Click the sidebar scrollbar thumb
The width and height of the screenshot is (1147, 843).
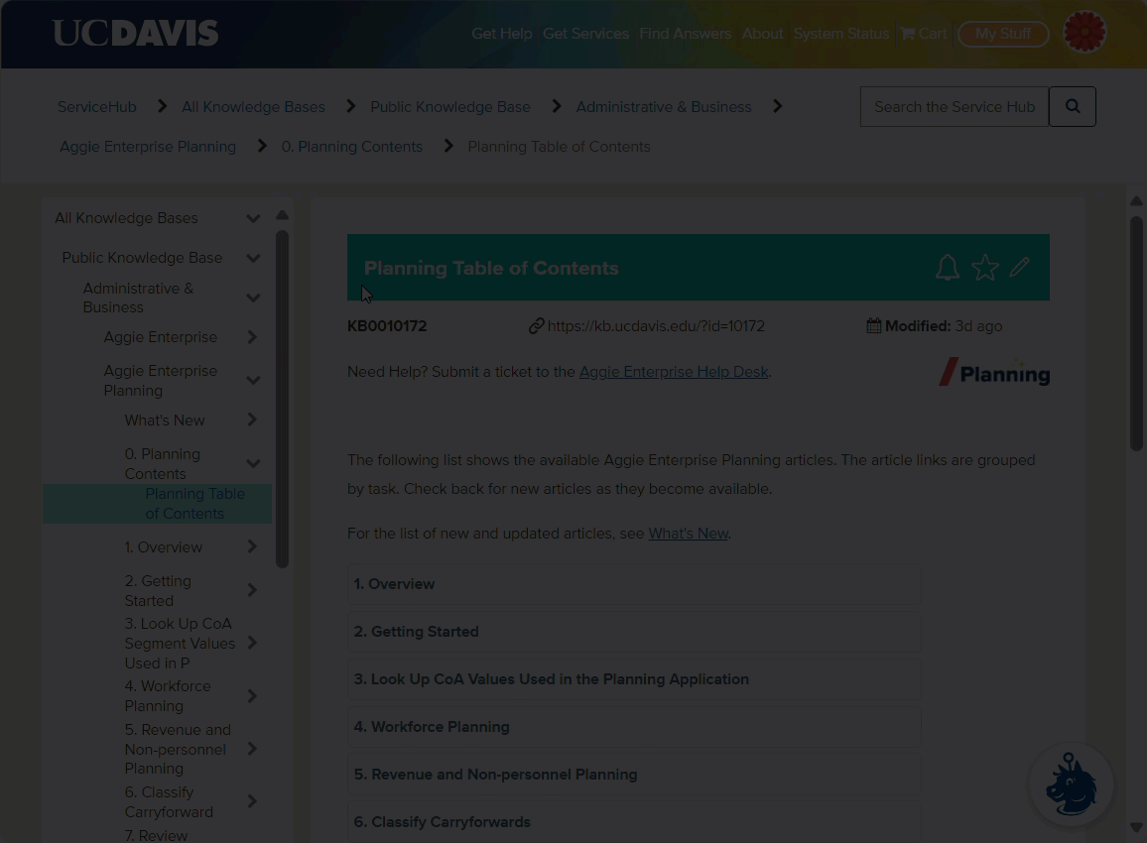tap(282, 400)
